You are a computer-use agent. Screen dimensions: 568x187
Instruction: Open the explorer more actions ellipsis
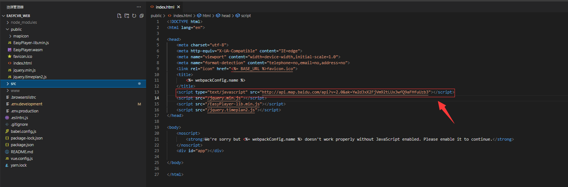point(139,7)
